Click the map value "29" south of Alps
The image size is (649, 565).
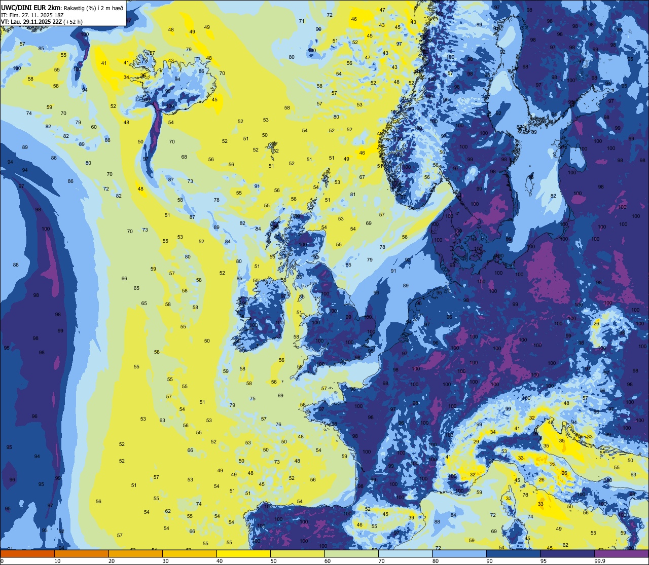coord(476,442)
